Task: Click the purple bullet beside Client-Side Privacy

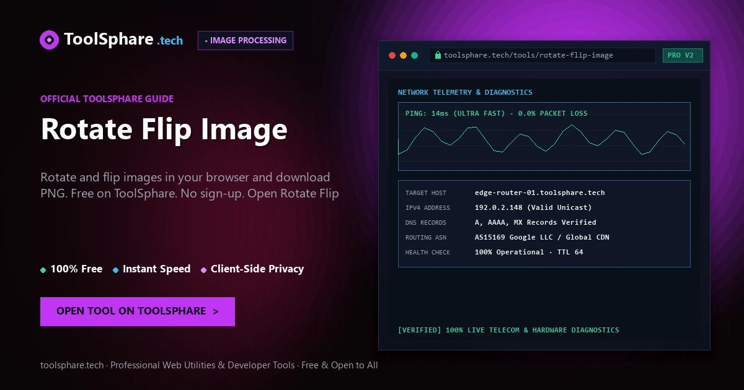Action: pyautogui.click(x=203, y=270)
